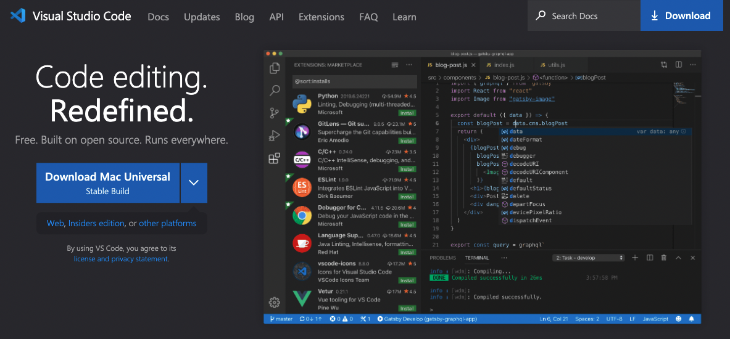Image resolution: width=730 pixels, height=339 pixels.
Task: Open the Web link
Action: point(55,223)
